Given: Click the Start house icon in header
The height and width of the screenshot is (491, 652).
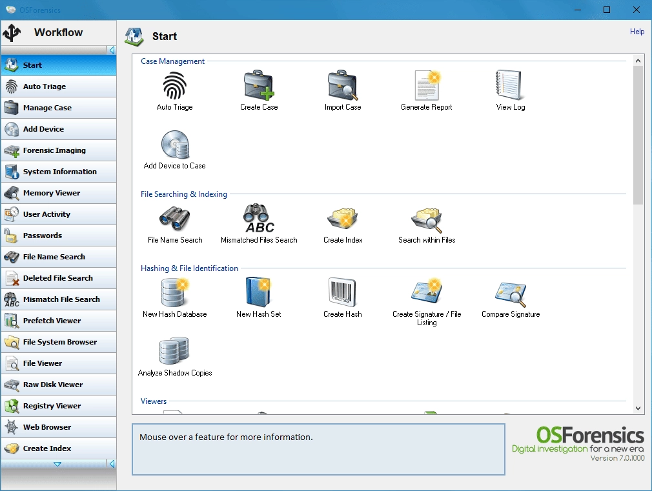Looking at the screenshot, I should [x=134, y=37].
